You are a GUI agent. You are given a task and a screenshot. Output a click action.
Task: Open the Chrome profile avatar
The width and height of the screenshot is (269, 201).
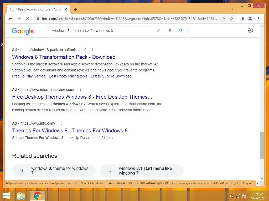click(x=250, y=19)
